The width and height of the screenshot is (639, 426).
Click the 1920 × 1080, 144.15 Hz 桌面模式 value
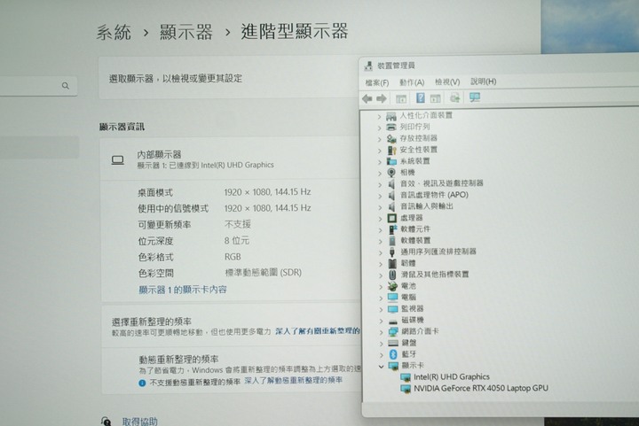(267, 192)
